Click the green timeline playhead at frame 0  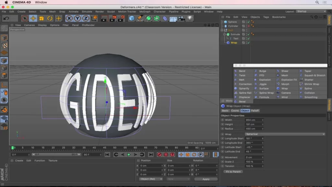pos(13,148)
